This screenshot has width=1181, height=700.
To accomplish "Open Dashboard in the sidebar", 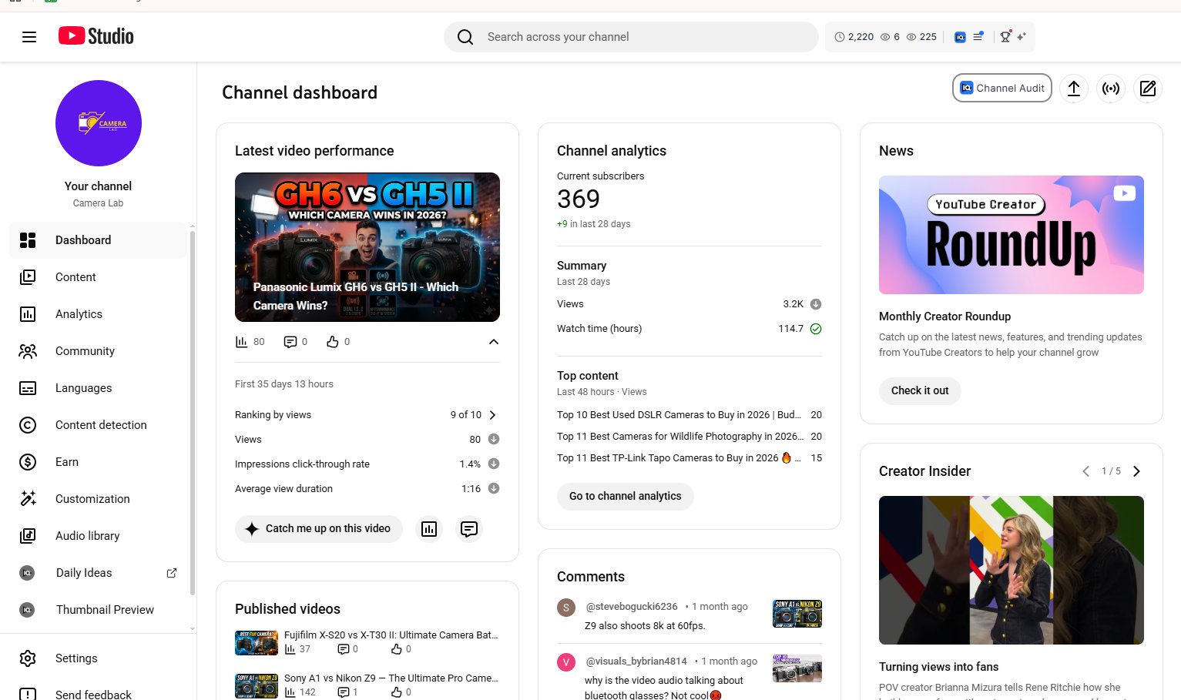I will click(x=98, y=240).
